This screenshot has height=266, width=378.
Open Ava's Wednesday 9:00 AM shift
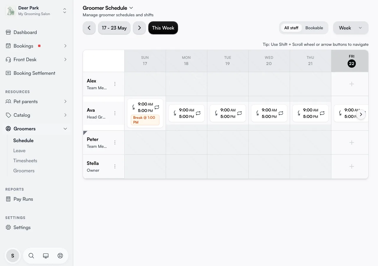tap(269, 113)
